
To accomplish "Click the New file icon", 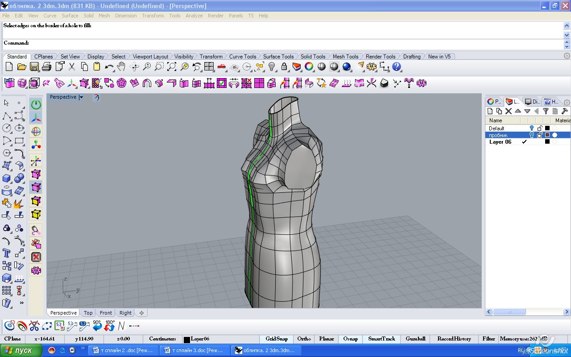I will coord(9,67).
